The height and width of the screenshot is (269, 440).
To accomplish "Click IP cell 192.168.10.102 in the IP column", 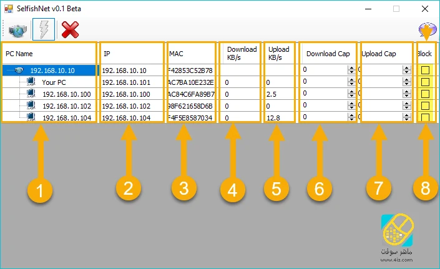I will click(x=126, y=106).
